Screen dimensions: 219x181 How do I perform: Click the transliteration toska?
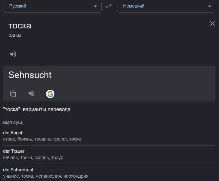[x=15, y=35]
